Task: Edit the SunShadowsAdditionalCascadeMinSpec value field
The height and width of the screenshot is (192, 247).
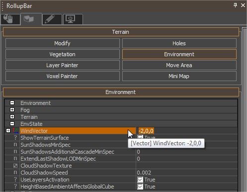Action: [186, 152]
